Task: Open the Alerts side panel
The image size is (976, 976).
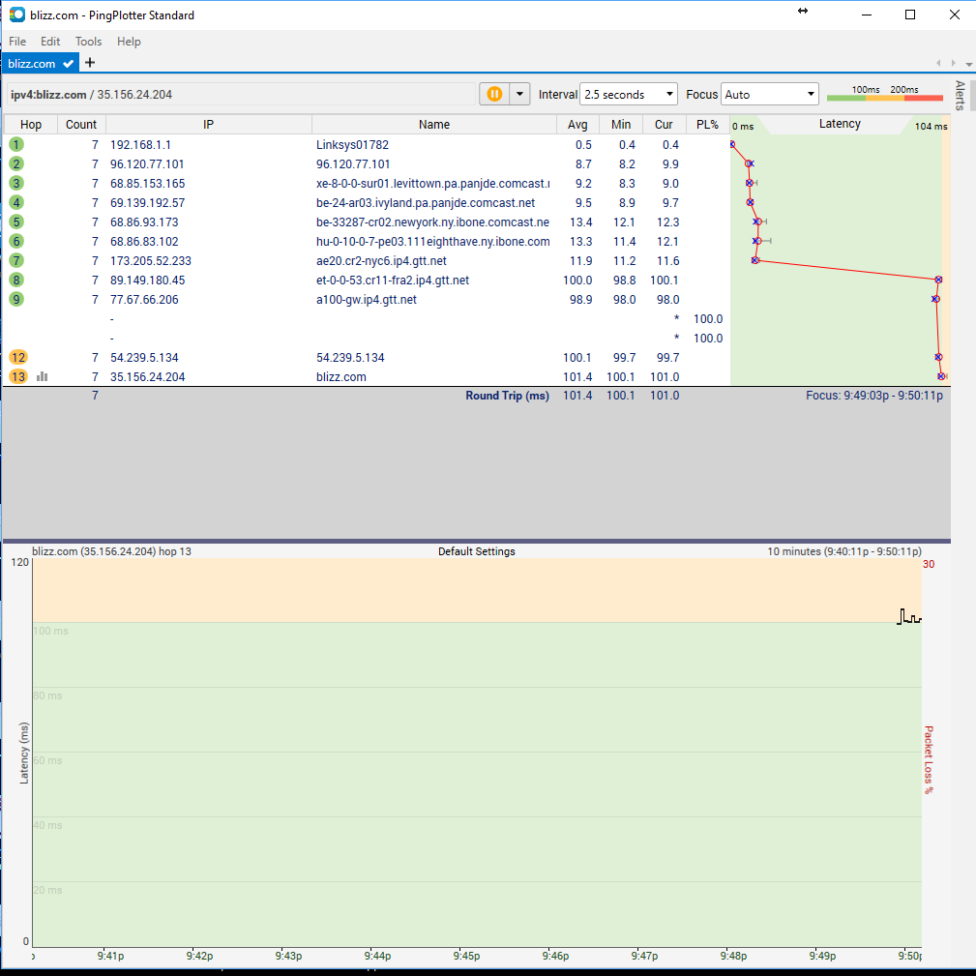Action: pos(960,96)
